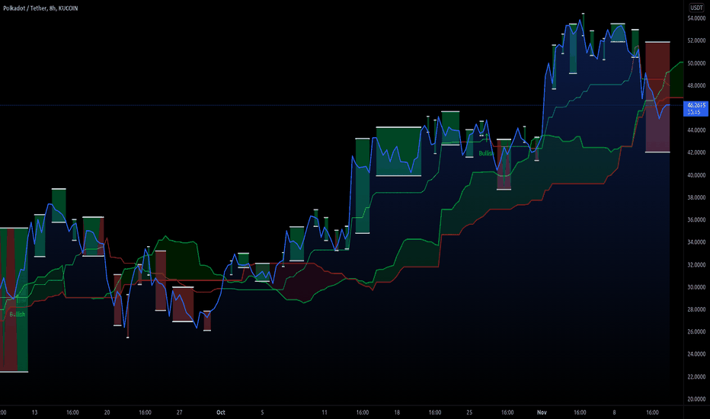Click date 20 on the time axis
710x419 pixels.
(107, 413)
